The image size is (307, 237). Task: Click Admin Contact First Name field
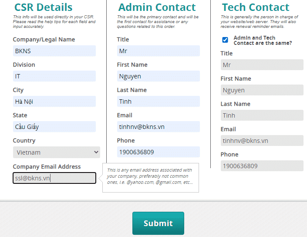click(x=159, y=76)
